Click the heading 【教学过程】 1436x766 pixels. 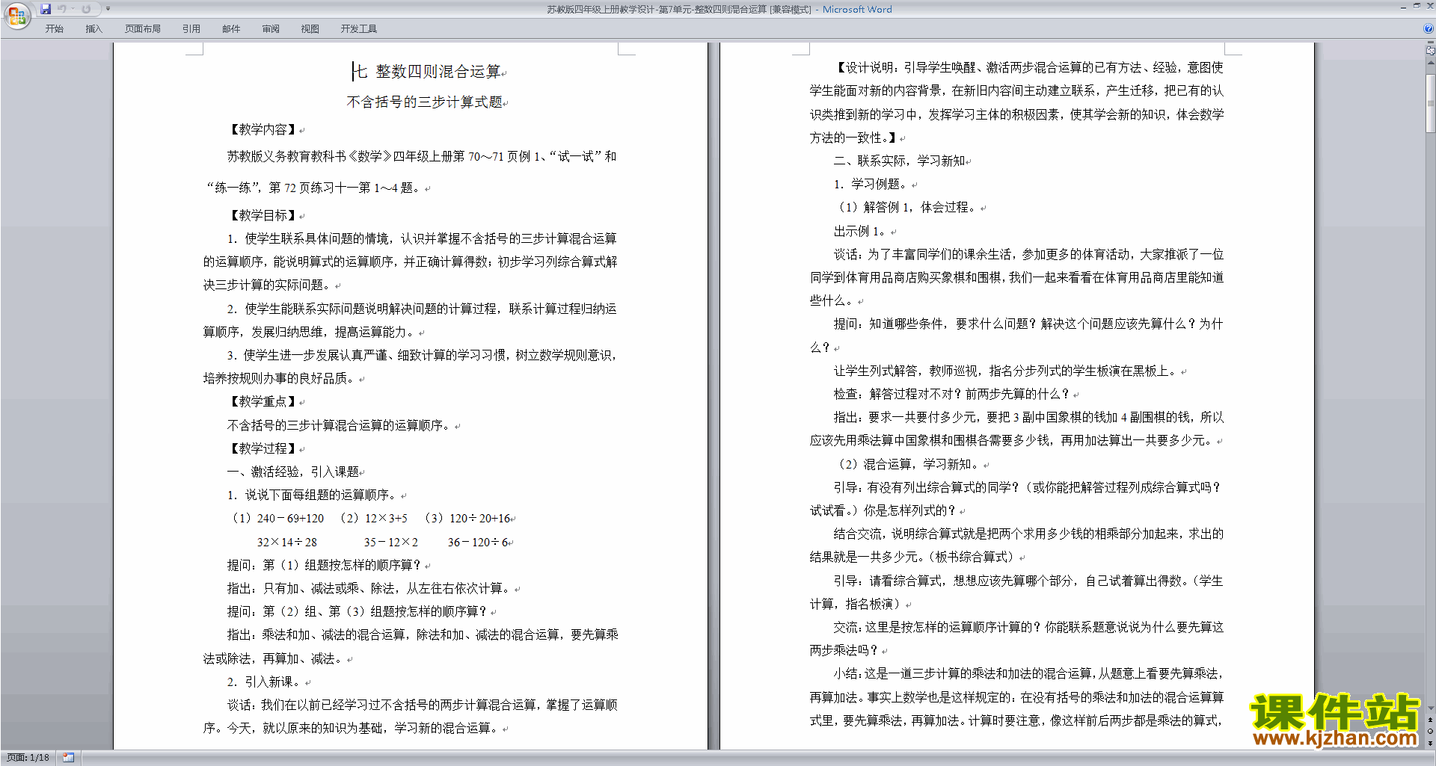tap(263, 448)
